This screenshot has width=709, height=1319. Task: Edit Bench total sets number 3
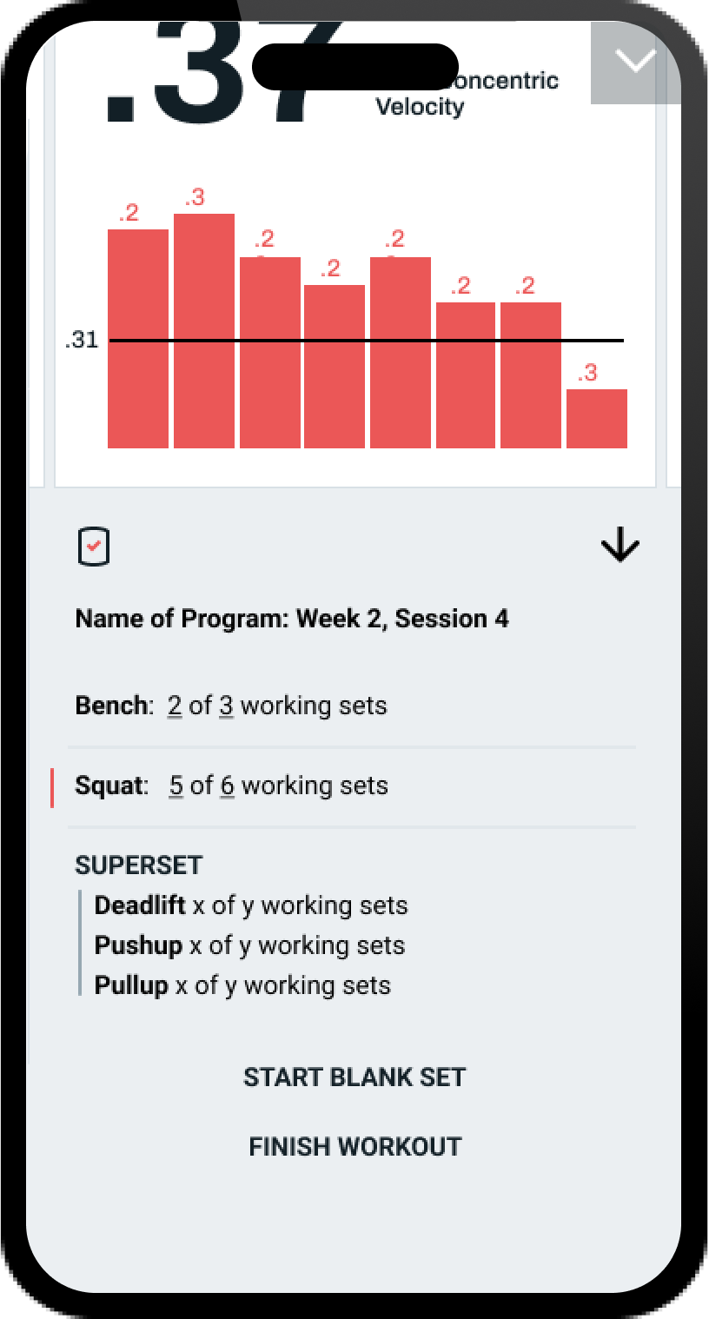(x=226, y=706)
